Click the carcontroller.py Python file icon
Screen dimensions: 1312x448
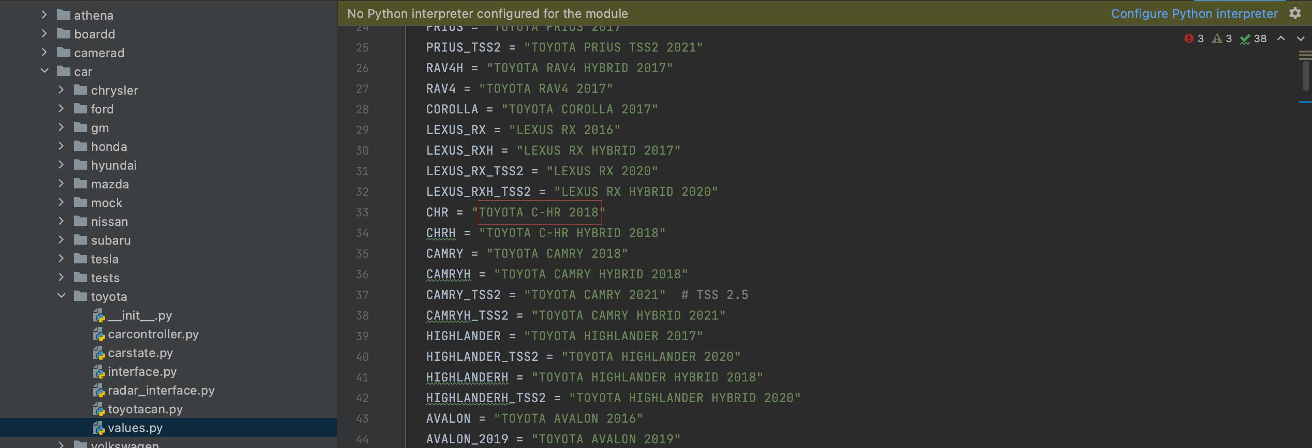click(98, 335)
